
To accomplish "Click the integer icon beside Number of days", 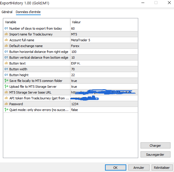I will tap(6, 28).
